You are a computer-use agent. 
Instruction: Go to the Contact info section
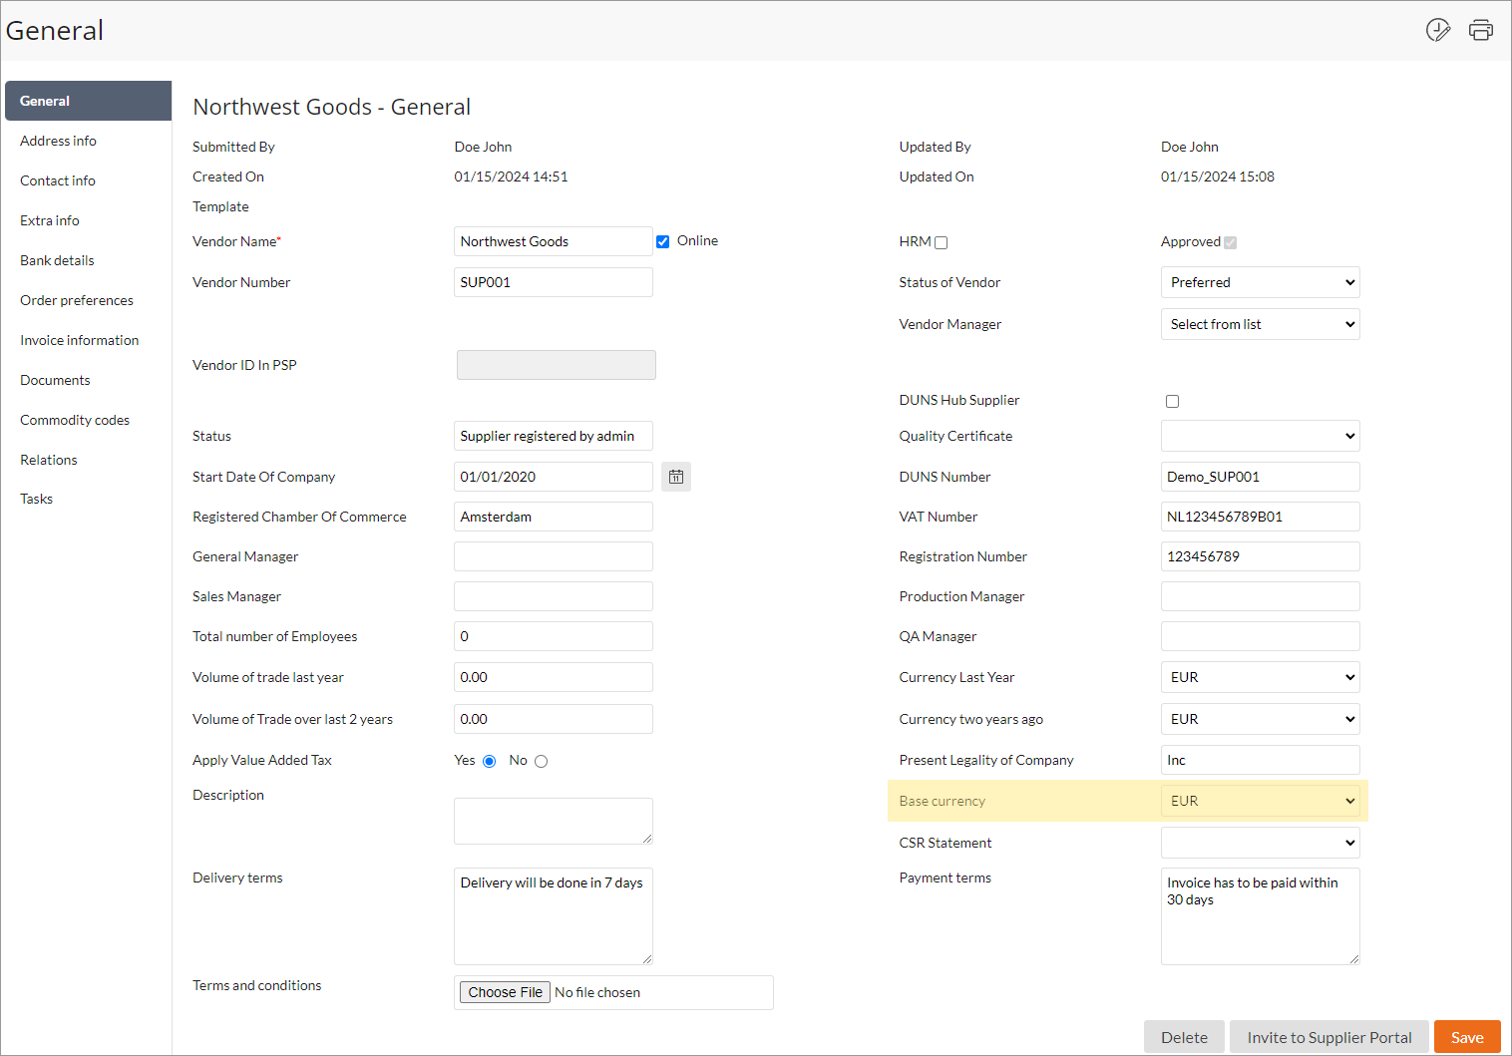click(58, 180)
